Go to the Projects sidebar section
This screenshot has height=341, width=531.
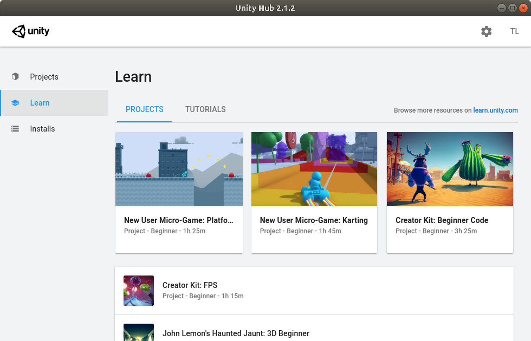[x=44, y=77]
